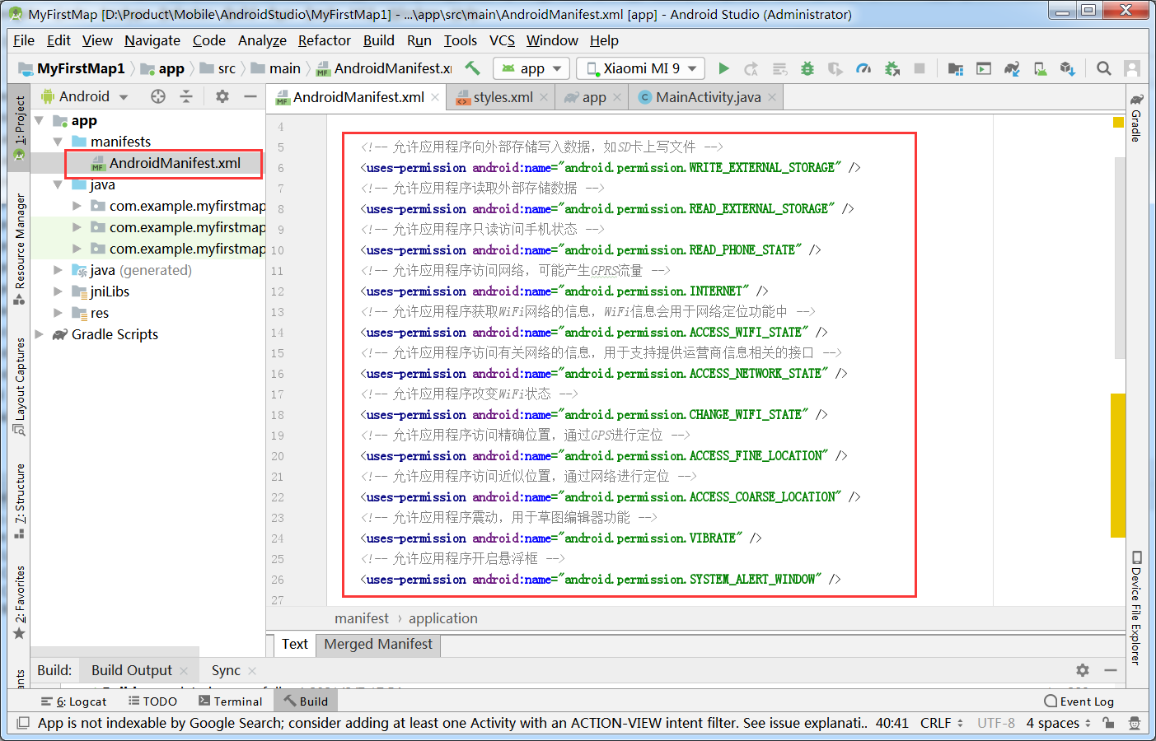The height and width of the screenshot is (741, 1156).
Task: Open the Refactor menu
Action: 325,40
